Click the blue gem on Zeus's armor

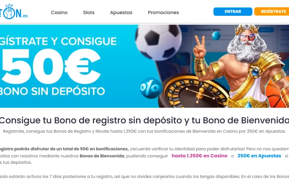tap(255, 72)
